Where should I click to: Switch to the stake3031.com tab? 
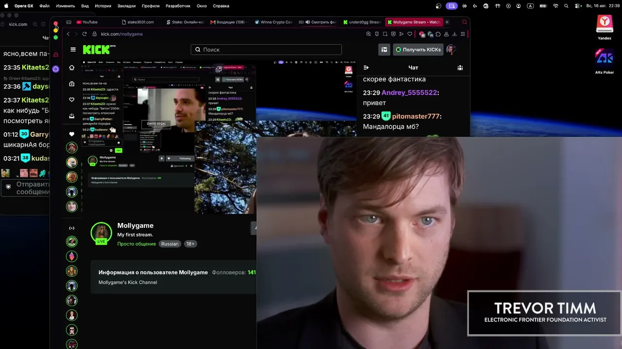tap(138, 22)
